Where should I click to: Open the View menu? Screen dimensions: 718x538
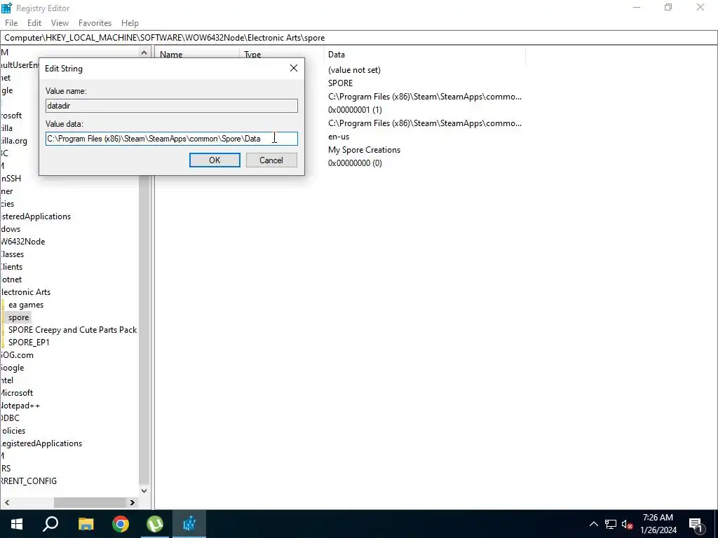click(x=60, y=23)
